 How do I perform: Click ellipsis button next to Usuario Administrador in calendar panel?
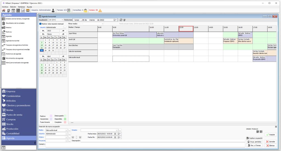click(x=65, y=27)
